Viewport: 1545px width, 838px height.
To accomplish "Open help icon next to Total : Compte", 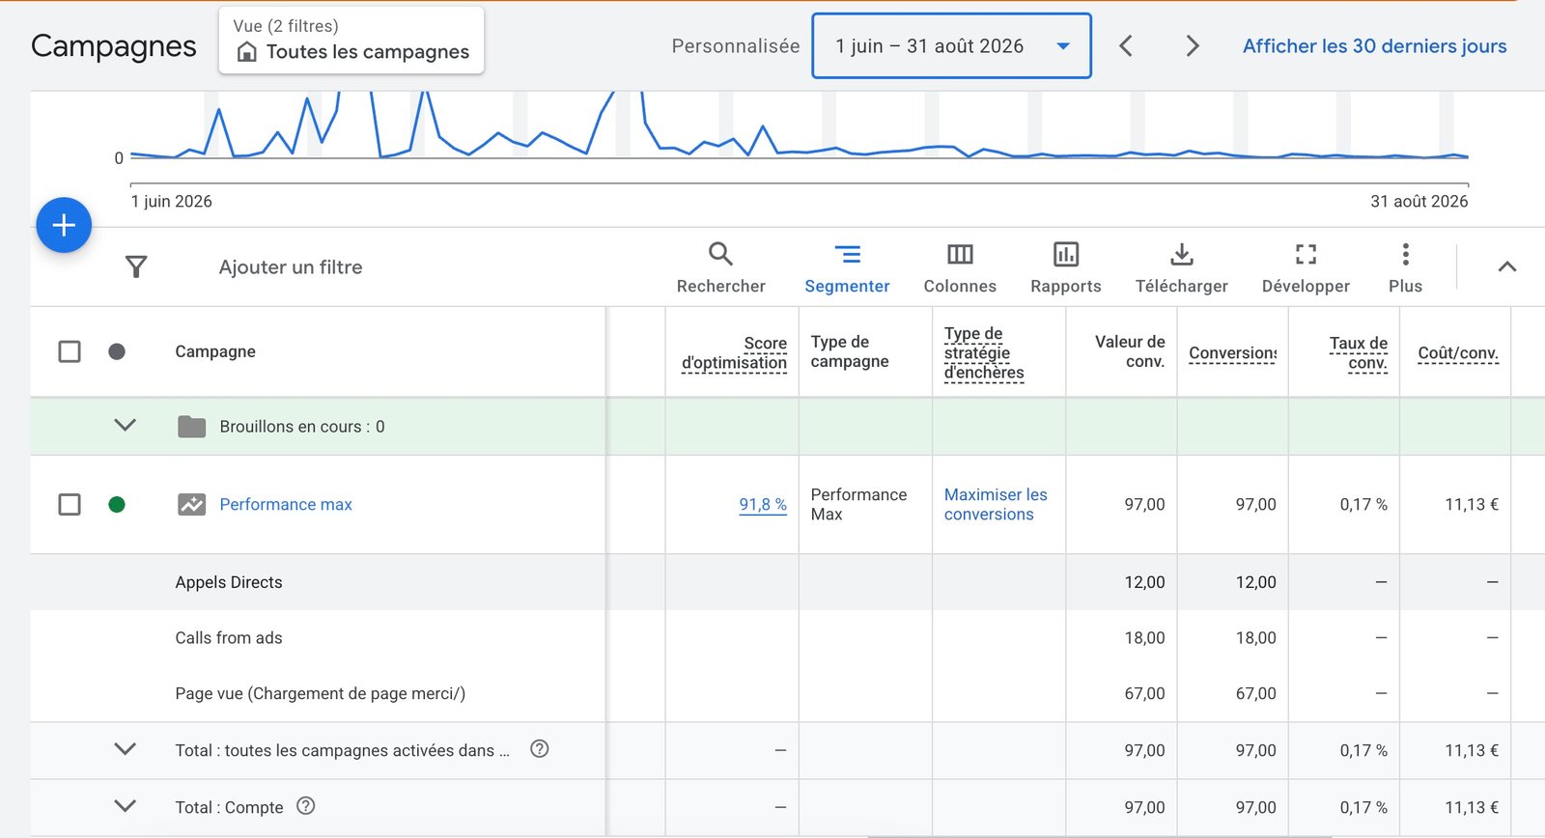I will [x=305, y=806].
